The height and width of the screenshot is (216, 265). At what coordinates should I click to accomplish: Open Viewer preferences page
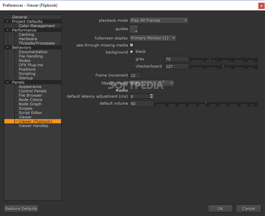pos(25,117)
